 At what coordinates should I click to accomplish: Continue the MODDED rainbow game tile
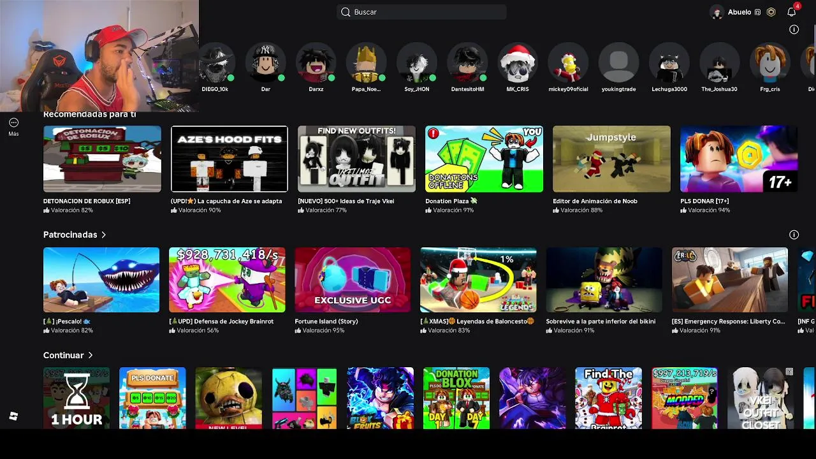pyautogui.click(x=685, y=398)
